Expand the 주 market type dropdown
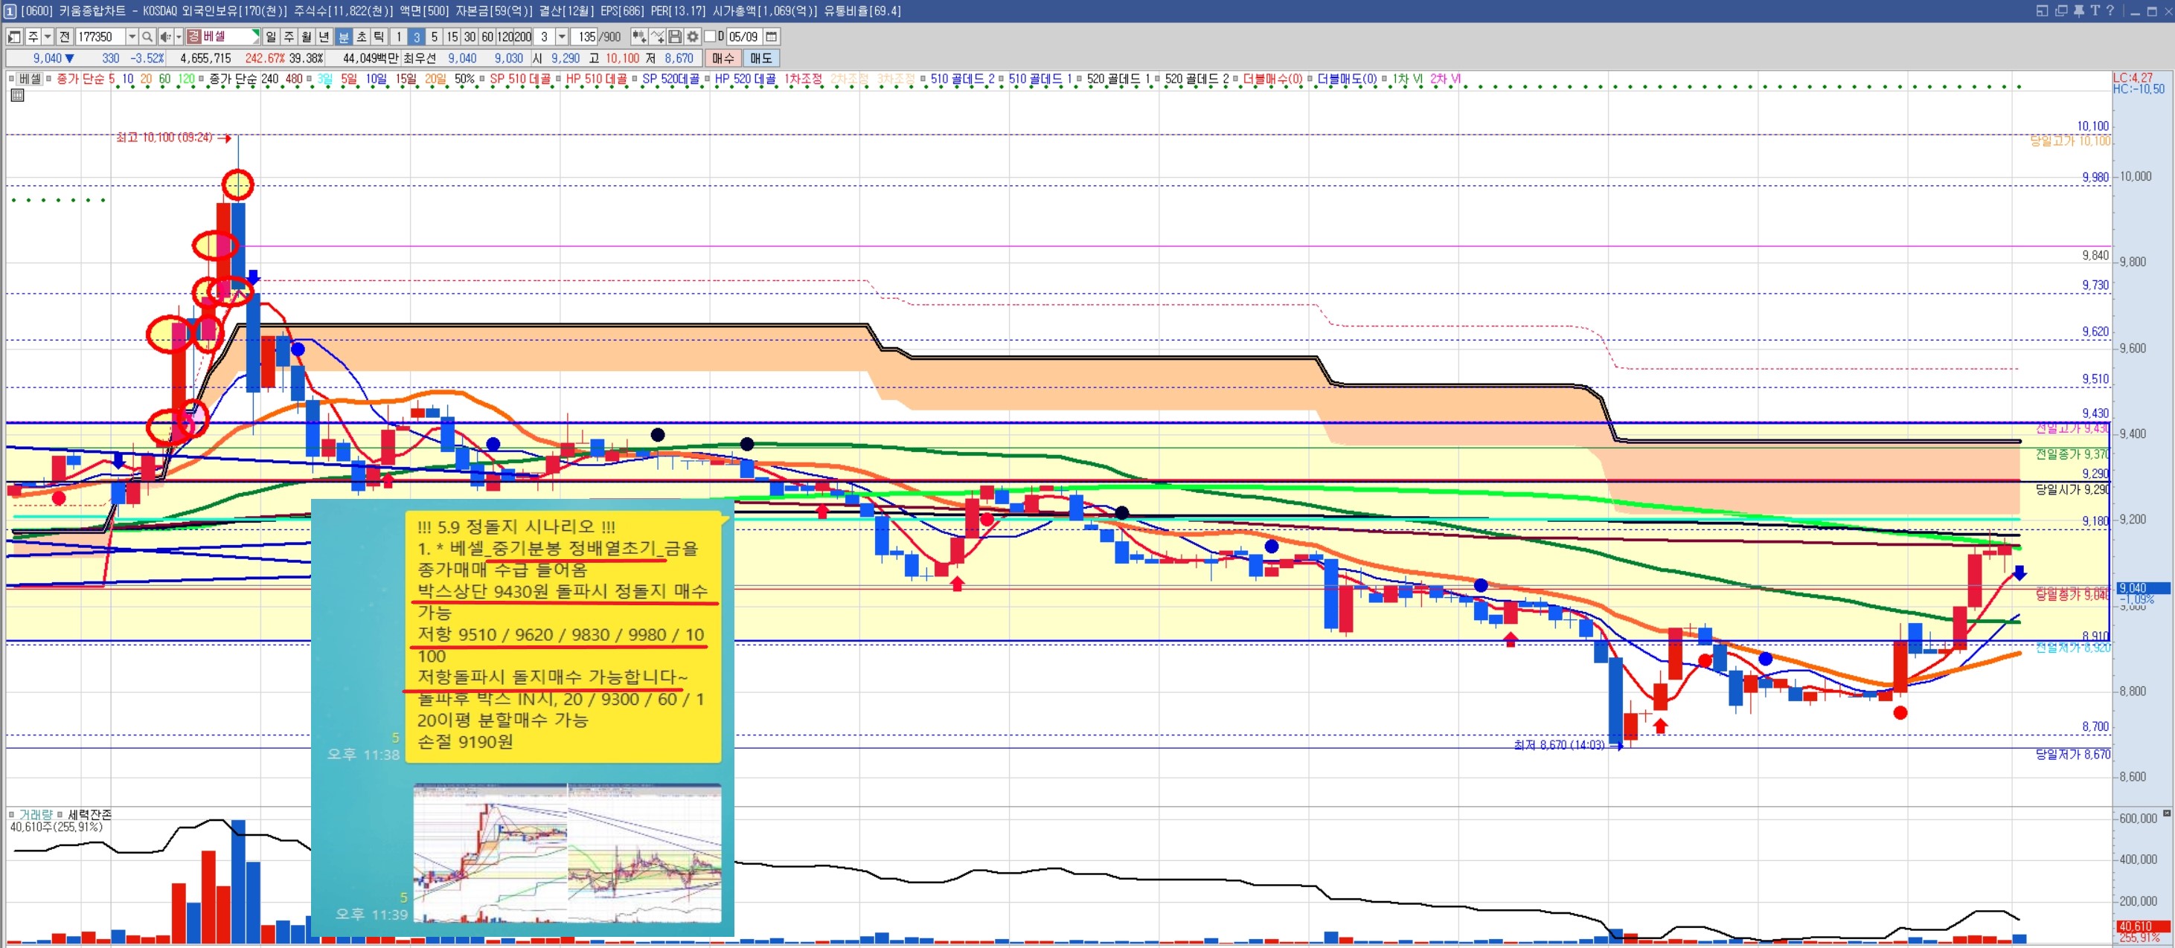The height and width of the screenshot is (948, 2175). [48, 37]
